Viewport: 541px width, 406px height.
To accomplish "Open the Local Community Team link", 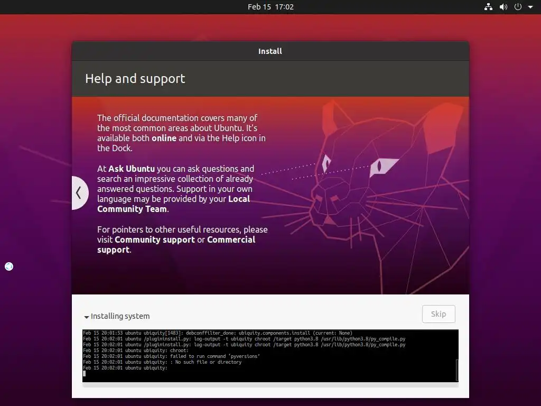I will [173, 204].
